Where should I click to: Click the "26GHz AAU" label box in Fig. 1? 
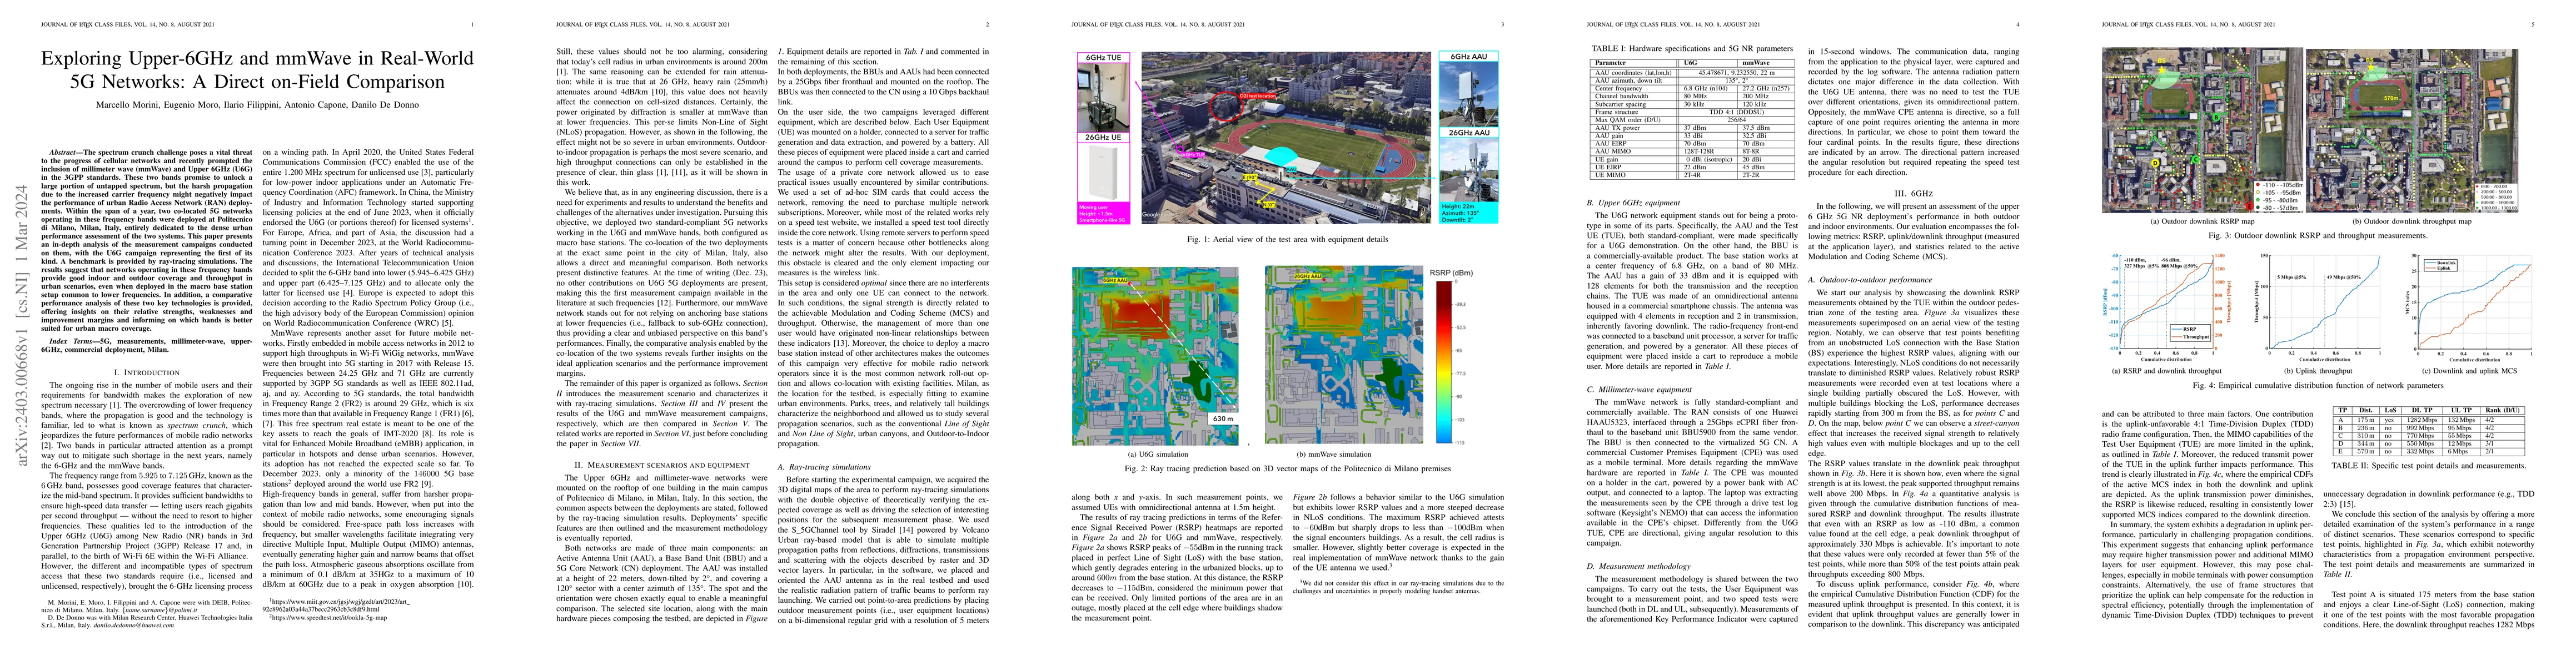(x=1469, y=134)
